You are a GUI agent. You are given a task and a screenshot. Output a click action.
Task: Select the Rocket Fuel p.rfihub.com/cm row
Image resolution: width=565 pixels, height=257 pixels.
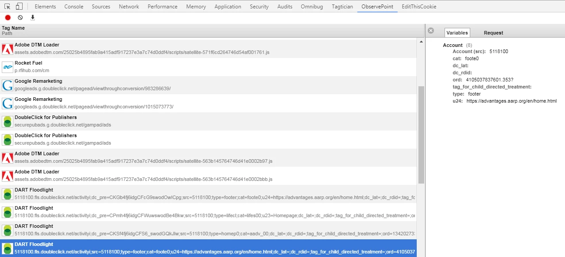tap(209, 67)
